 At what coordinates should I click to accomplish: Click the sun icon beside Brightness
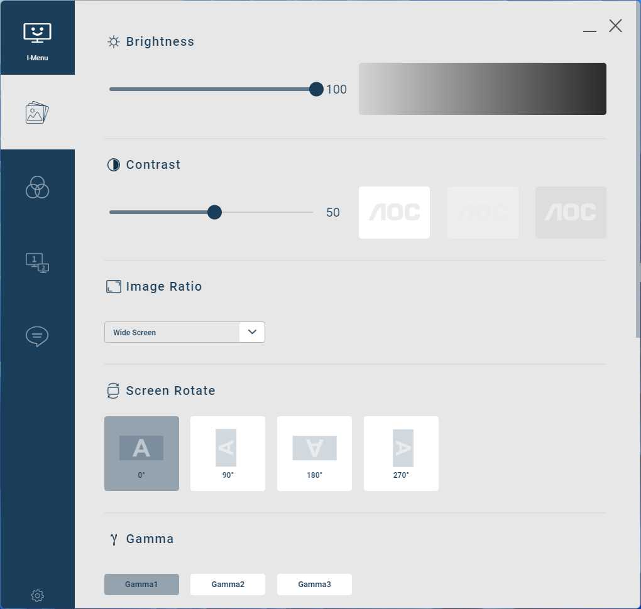coord(113,41)
